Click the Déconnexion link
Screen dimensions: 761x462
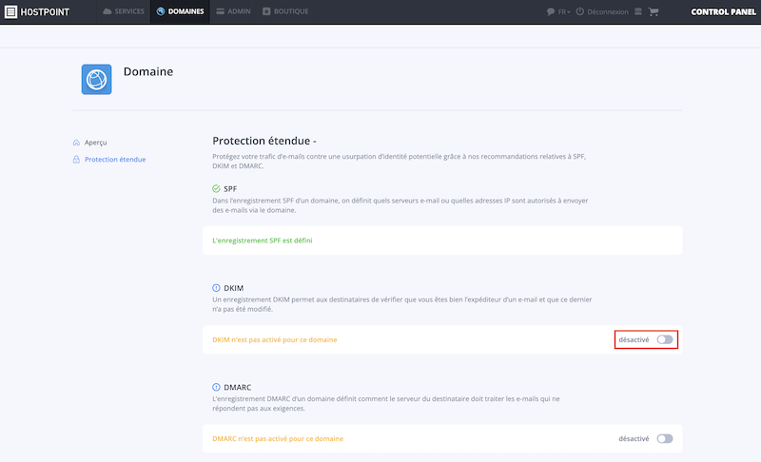coord(608,11)
